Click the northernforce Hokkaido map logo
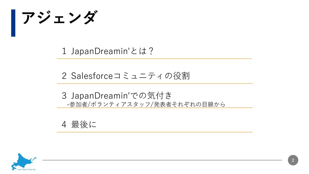This screenshot has height=174, width=309. click(24, 162)
